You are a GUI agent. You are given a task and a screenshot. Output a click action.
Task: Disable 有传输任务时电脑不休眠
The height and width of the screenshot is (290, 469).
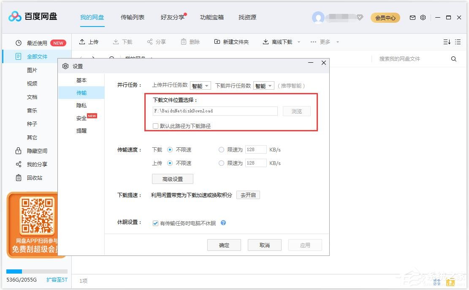pyautogui.click(x=156, y=223)
